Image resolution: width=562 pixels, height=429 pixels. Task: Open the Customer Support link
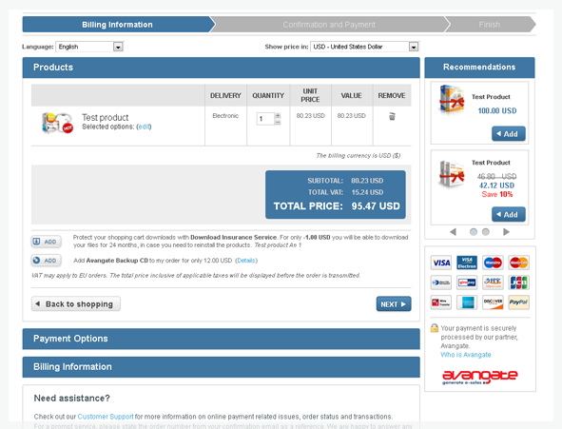click(106, 417)
